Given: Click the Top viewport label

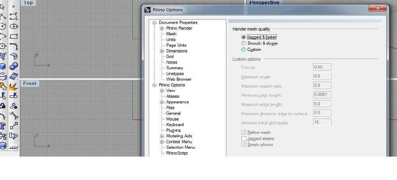Looking at the screenshot, I should [28, 3].
